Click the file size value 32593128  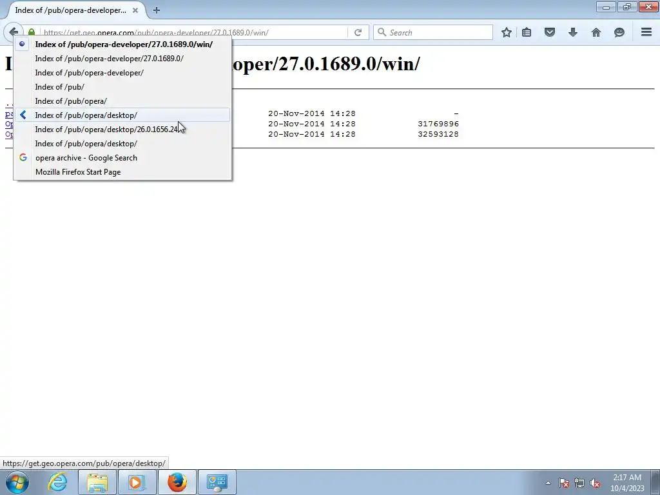coord(438,134)
